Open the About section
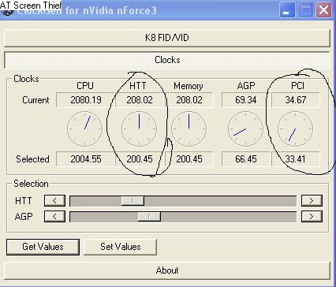 [167, 270]
